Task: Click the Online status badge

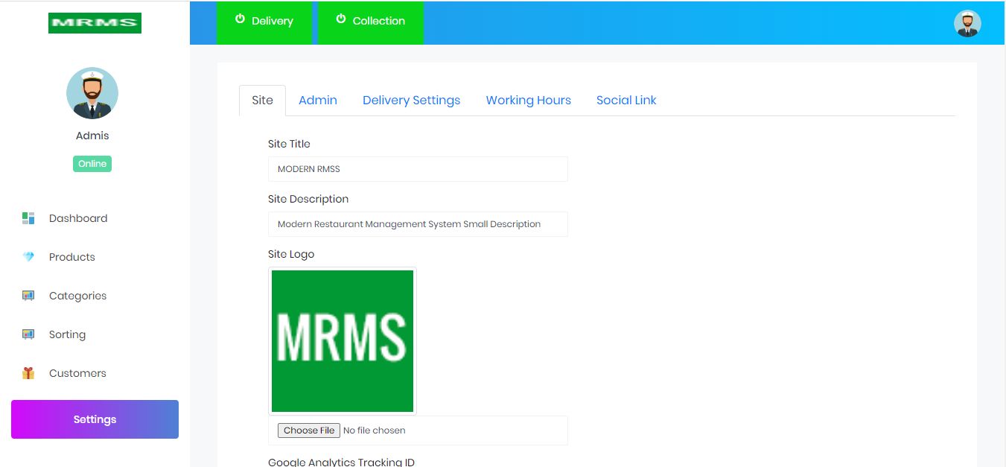Action: point(92,164)
